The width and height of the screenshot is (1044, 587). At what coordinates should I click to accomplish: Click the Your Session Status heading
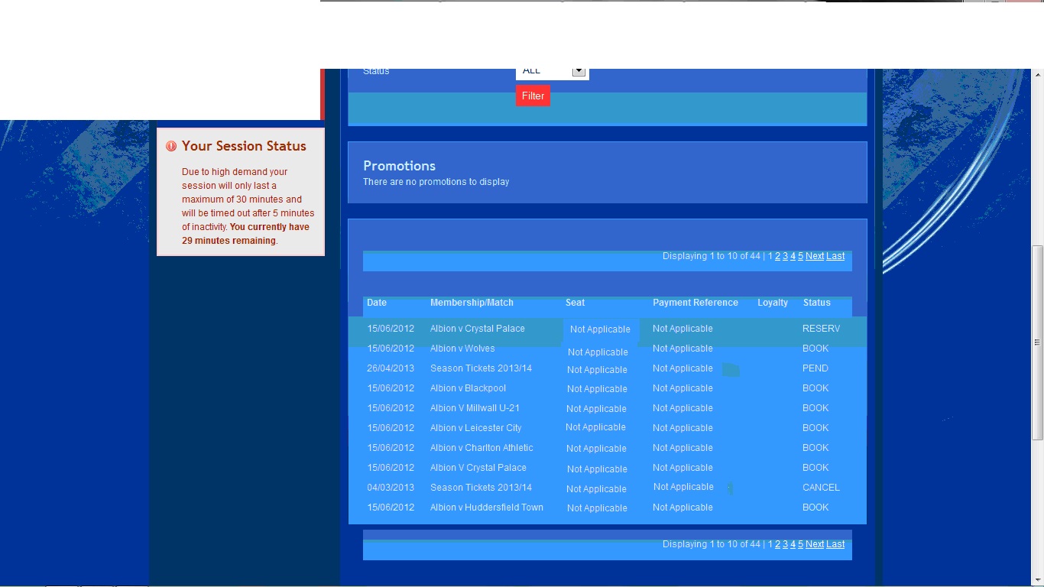(x=244, y=146)
